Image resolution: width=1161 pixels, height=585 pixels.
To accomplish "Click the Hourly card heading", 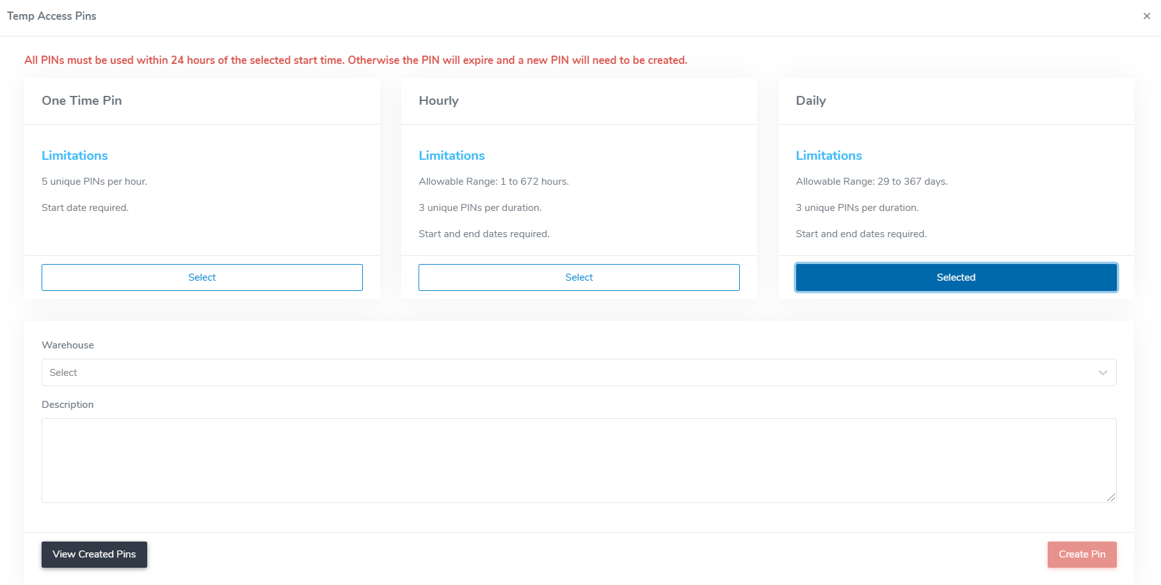I will 438,100.
